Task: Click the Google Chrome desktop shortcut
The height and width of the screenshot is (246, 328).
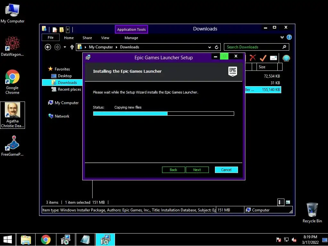Action: click(x=12, y=82)
